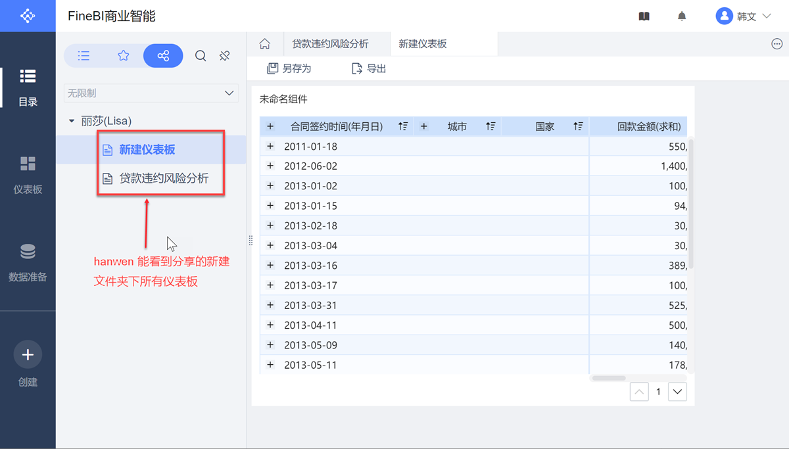789x449 pixels.
Task: Open the notifications bell
Action: click(x=682, y=16)
